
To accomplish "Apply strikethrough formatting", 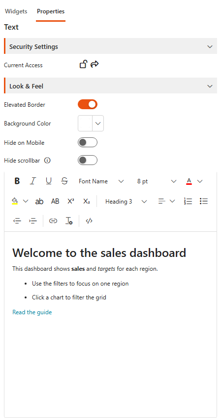I will [x=64, y=181].
